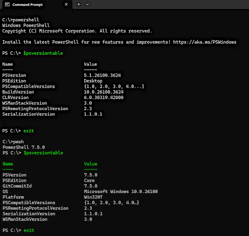Click PSEdition value Desktop
249x236 pixels.
coord(93,81)
